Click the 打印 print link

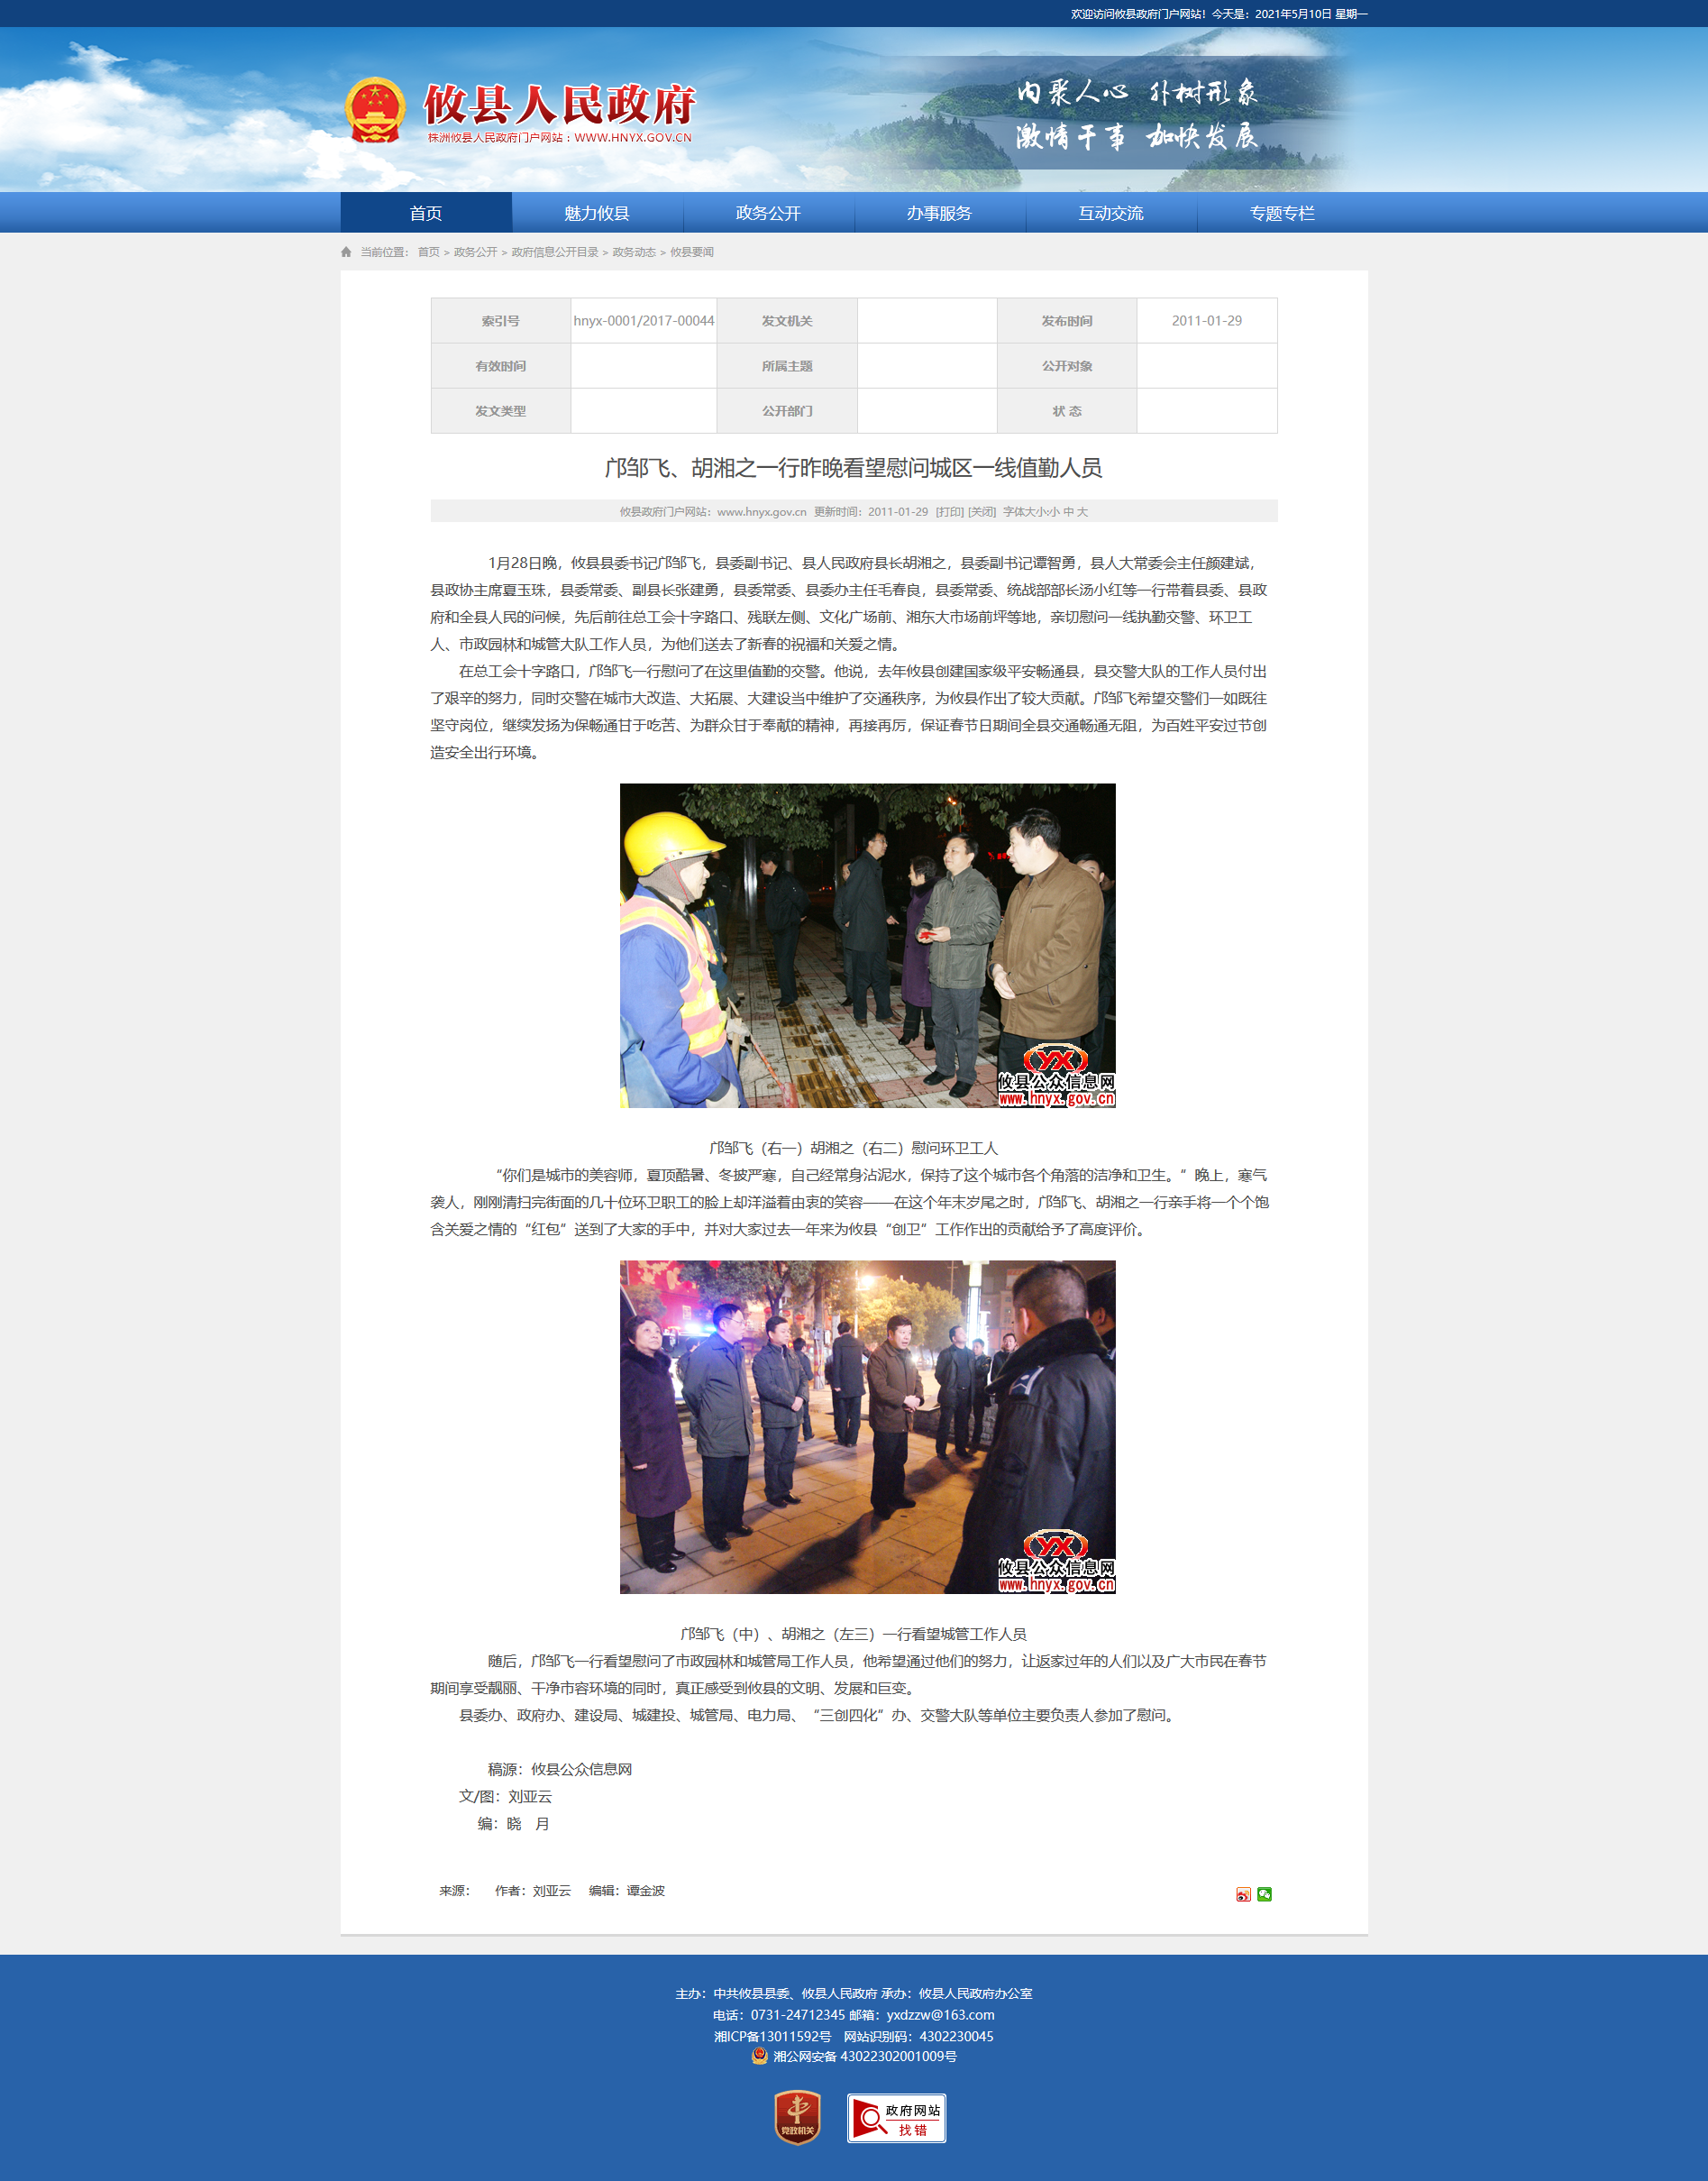(x=949, y=511)
